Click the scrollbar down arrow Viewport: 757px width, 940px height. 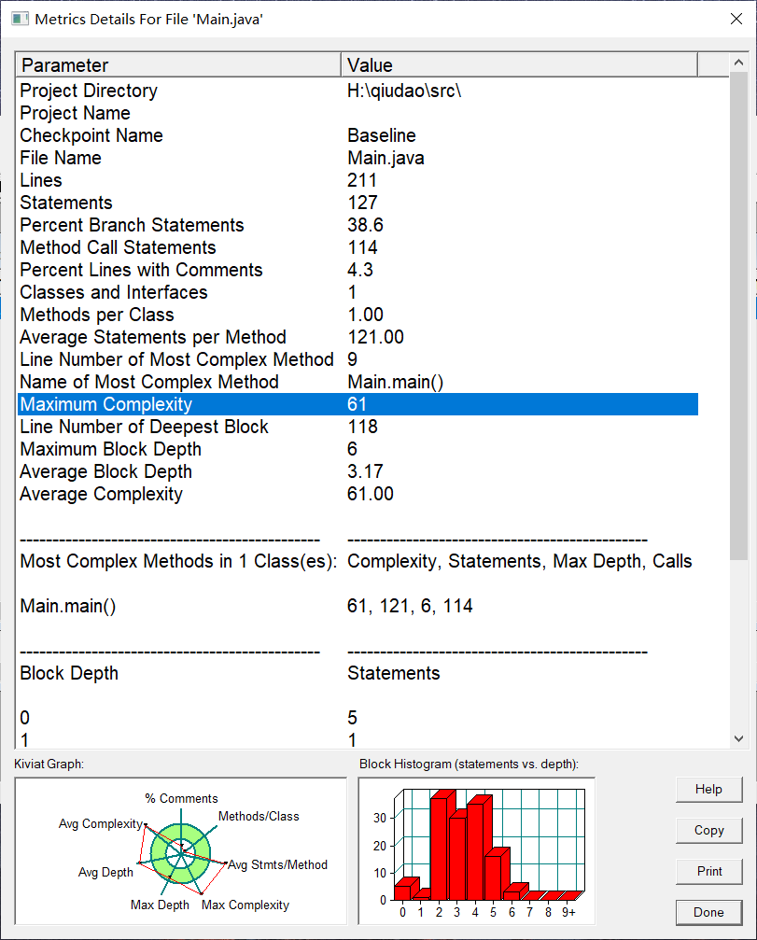click(738, 738)
